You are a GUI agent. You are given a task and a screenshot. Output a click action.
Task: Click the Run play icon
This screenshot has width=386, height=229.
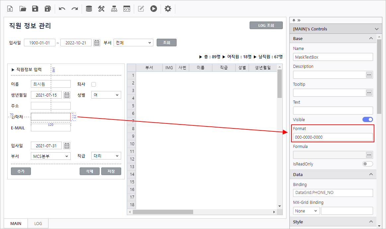point(153,9)
